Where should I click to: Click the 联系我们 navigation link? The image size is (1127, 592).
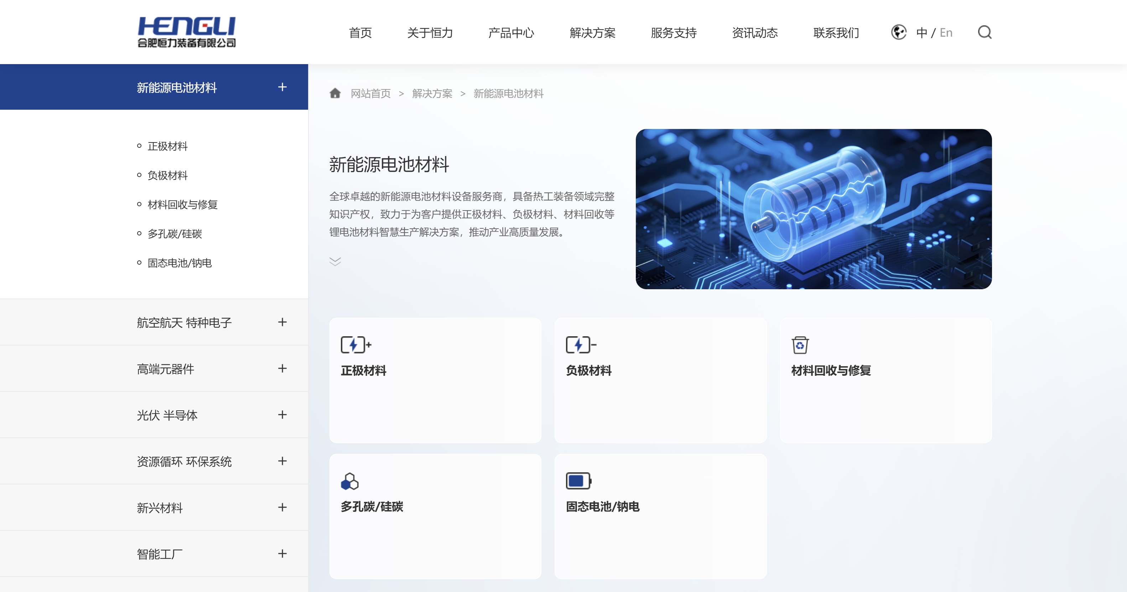click(x=836, y=33)
